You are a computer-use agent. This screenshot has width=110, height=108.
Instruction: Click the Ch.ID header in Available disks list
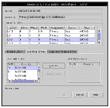[11, 64]
